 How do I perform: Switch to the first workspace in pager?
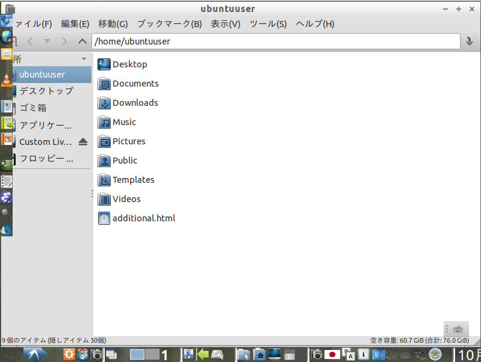[x=137, y=355]
